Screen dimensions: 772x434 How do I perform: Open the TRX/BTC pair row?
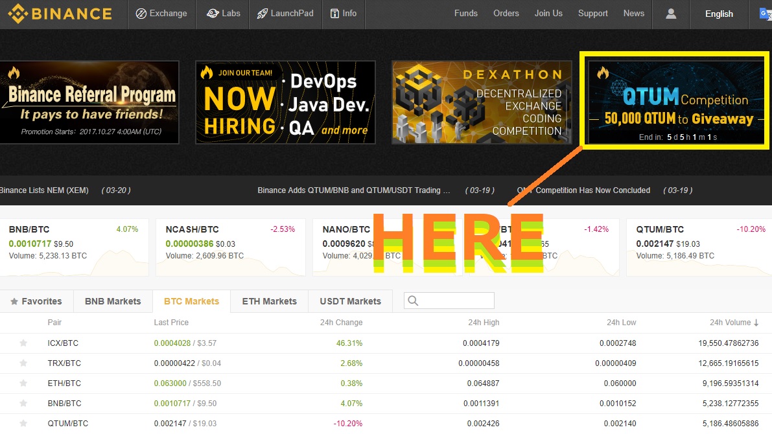click(386, 363)
